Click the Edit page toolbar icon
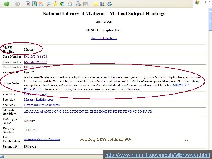212x159 pixels. pyautogui.click(x=86, y=4)
